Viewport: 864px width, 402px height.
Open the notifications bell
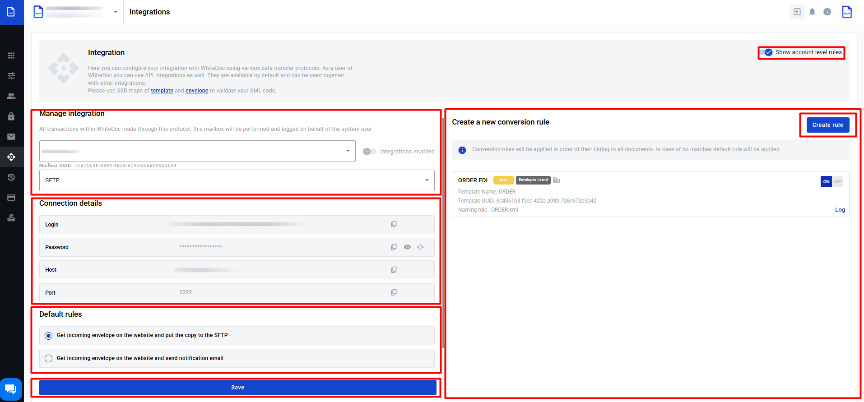coord(812,12)
